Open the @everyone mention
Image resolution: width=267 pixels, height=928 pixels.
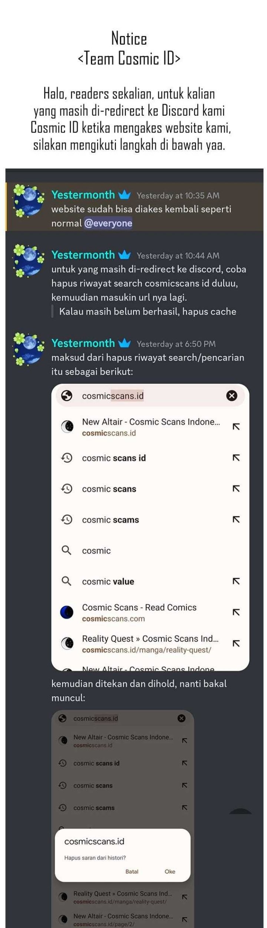click(x=108, y=223)
